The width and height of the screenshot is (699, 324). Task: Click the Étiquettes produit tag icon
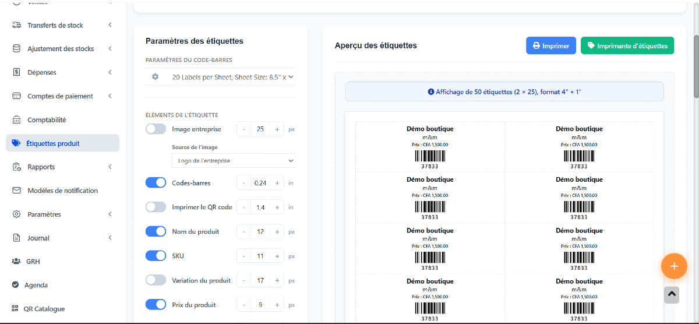pyautogui.click(x=16, y=143)
